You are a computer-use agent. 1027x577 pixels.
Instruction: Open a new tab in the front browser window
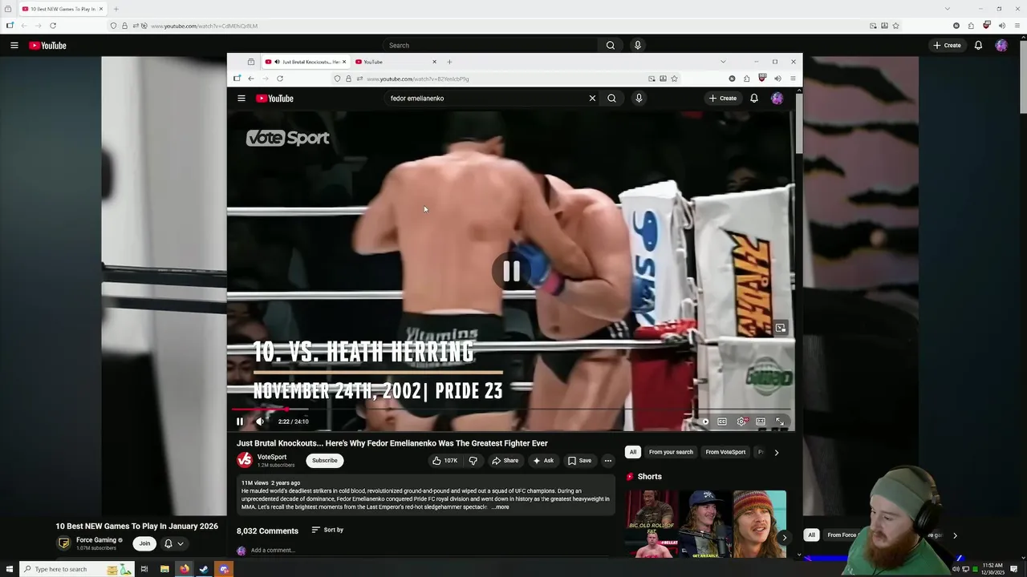pos(449,62)
